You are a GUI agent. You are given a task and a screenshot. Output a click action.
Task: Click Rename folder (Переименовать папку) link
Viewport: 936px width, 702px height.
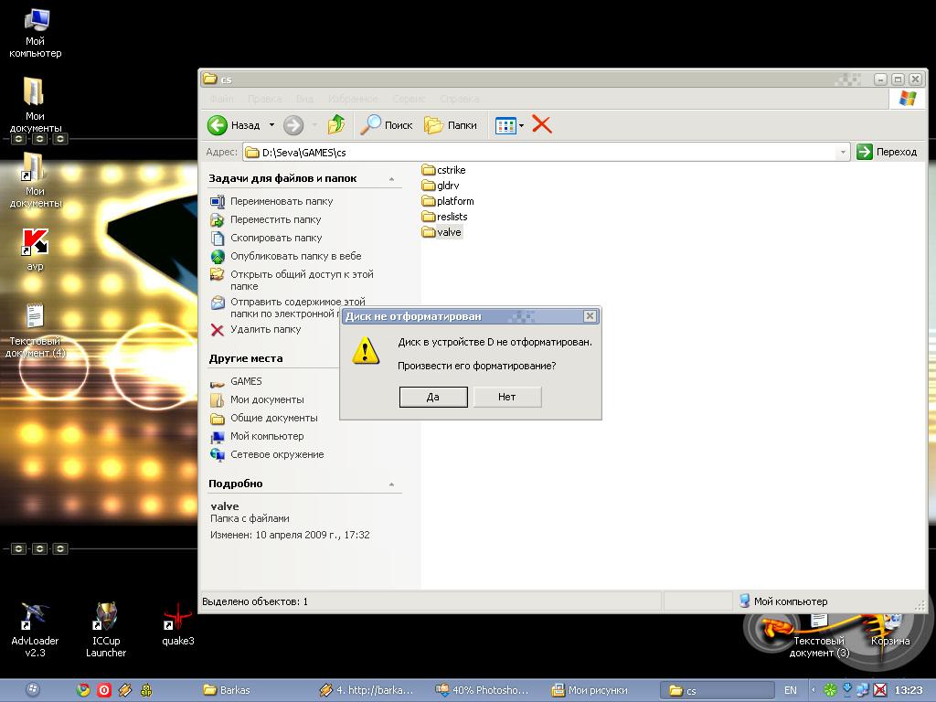coord(282,201)
